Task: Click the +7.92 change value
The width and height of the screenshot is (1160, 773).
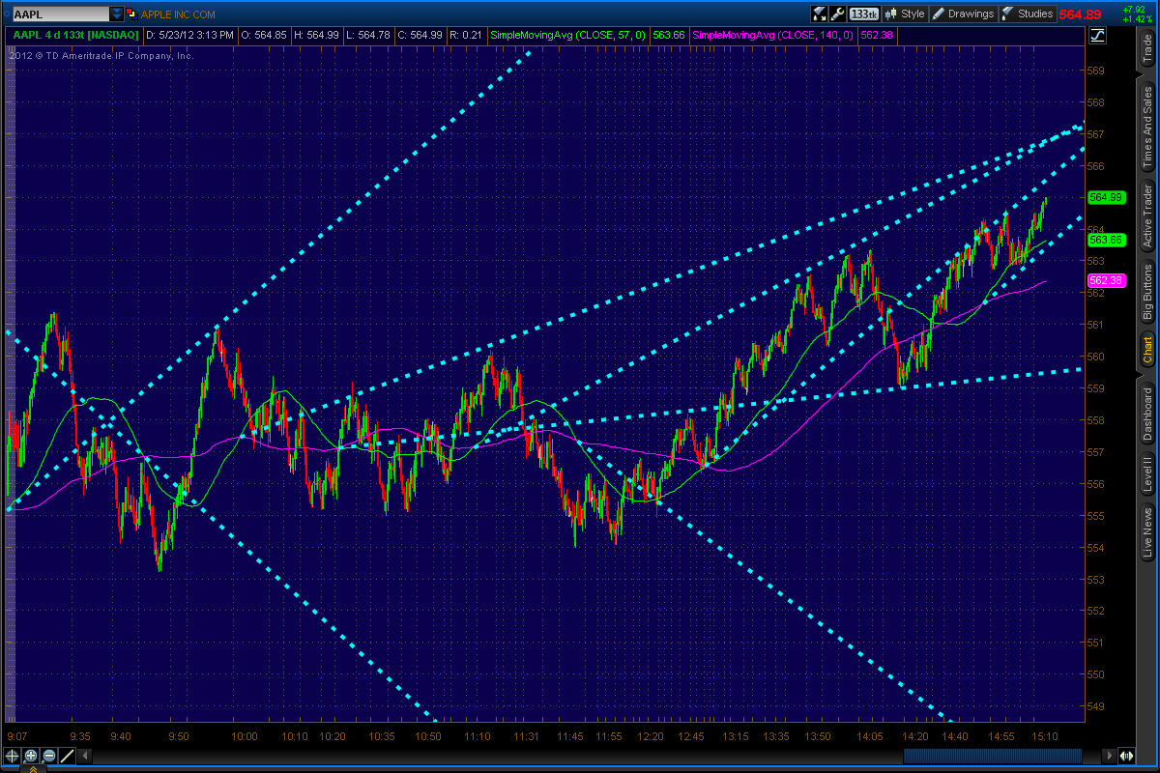Action: (x=1134, y=9)
